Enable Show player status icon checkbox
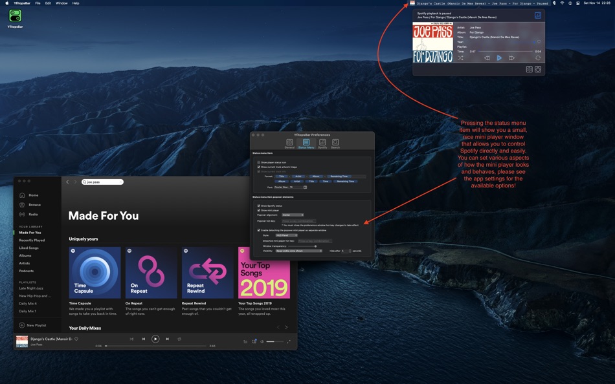Screen dimensions: 615x384 [259, 162]
